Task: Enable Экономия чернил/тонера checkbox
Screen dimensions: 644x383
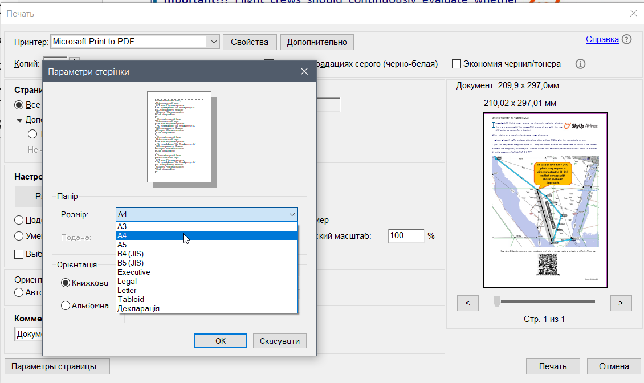Action: [456, 64]
